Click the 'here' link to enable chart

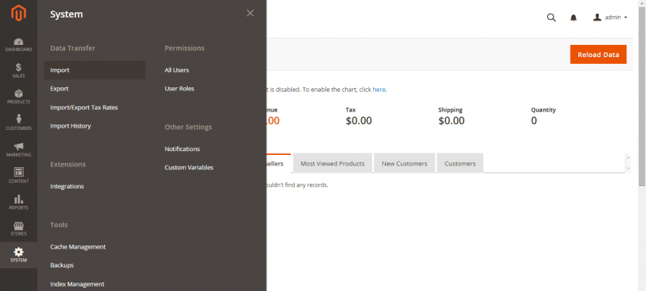pos(379,90)
